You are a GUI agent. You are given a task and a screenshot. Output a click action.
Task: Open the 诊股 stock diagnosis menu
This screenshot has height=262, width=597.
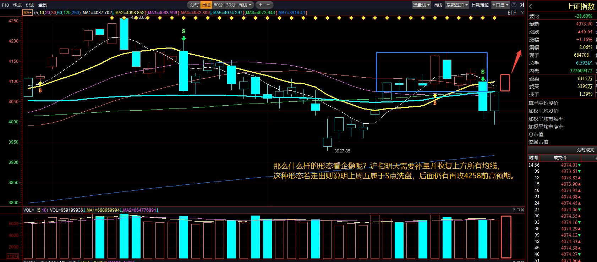pyautogui.click(x=17, y=5)
